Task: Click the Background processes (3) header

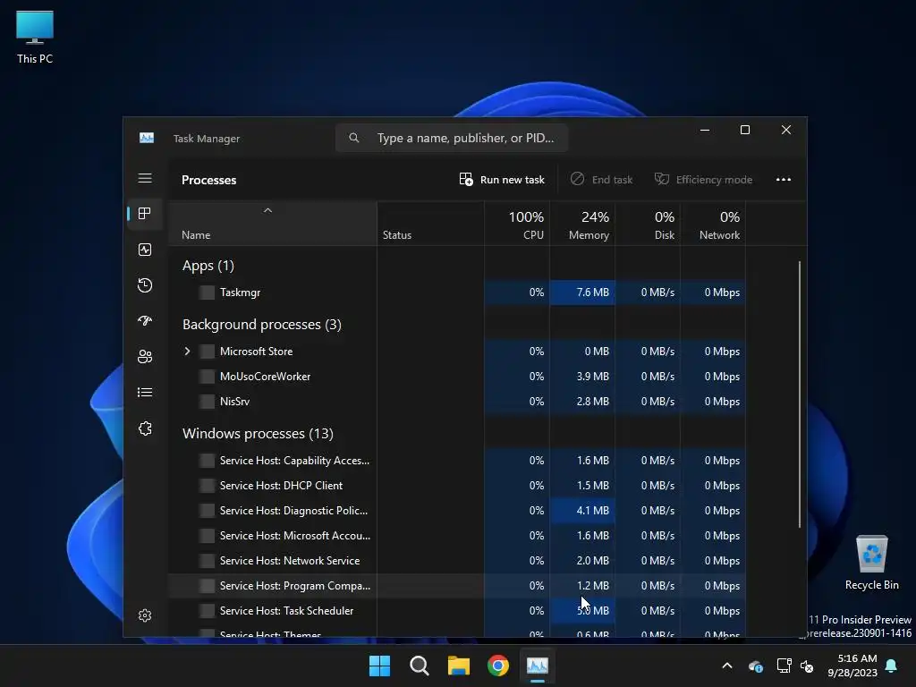Action: pyautogui.click(x=262, y=325)
